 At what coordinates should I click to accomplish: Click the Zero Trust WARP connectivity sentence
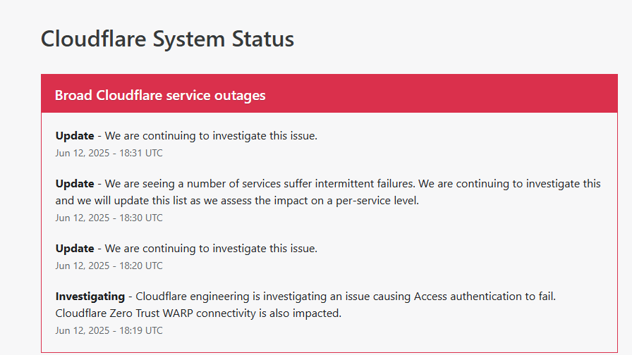point(198,313)
